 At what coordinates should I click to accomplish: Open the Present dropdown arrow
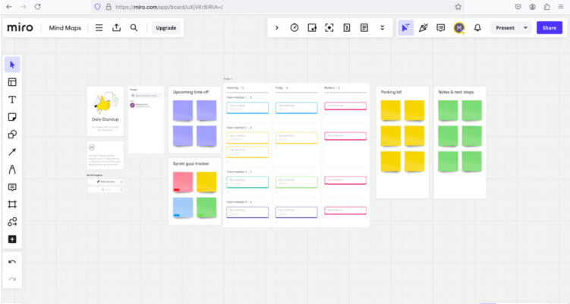(525, 27)
